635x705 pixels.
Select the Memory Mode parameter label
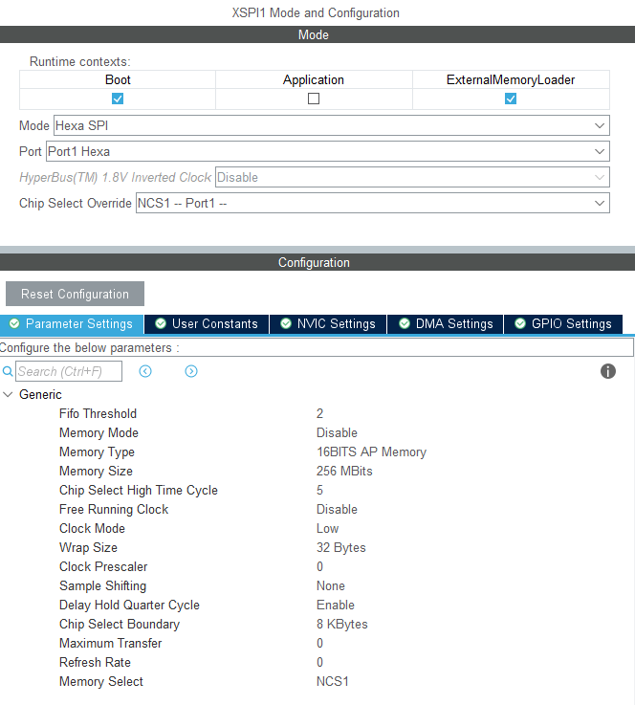coord(99,433)
